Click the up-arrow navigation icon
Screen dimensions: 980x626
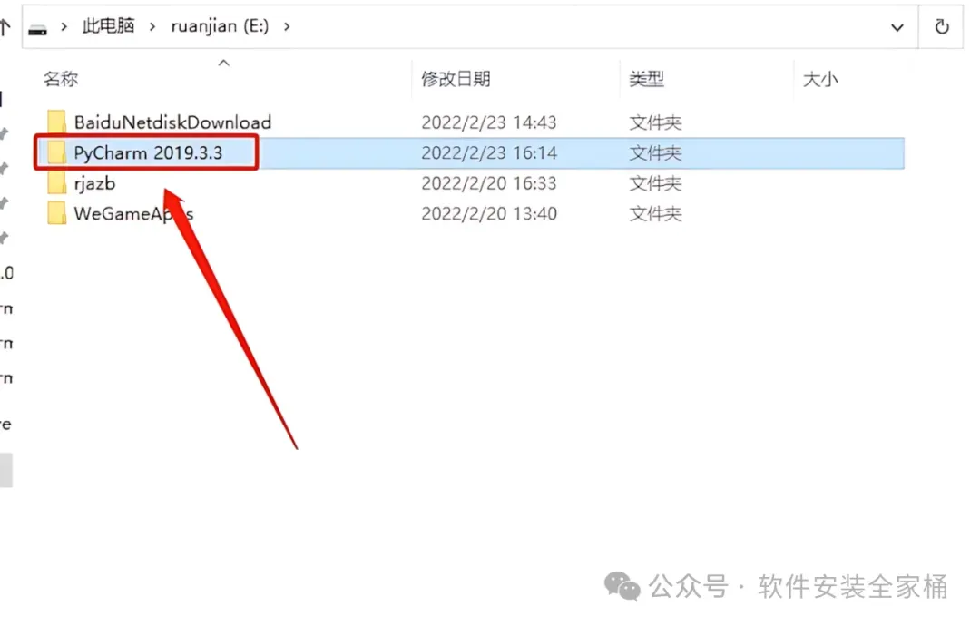coord(5,27)
